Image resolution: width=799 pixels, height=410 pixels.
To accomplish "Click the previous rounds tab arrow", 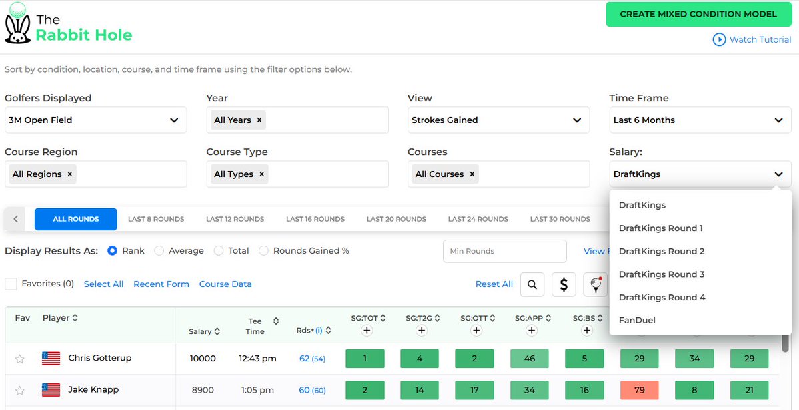I will 16,219.
